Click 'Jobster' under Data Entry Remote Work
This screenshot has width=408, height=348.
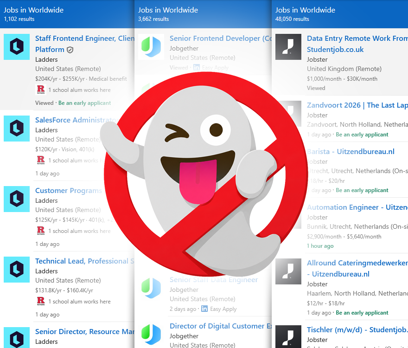click(x=317, y=60)
